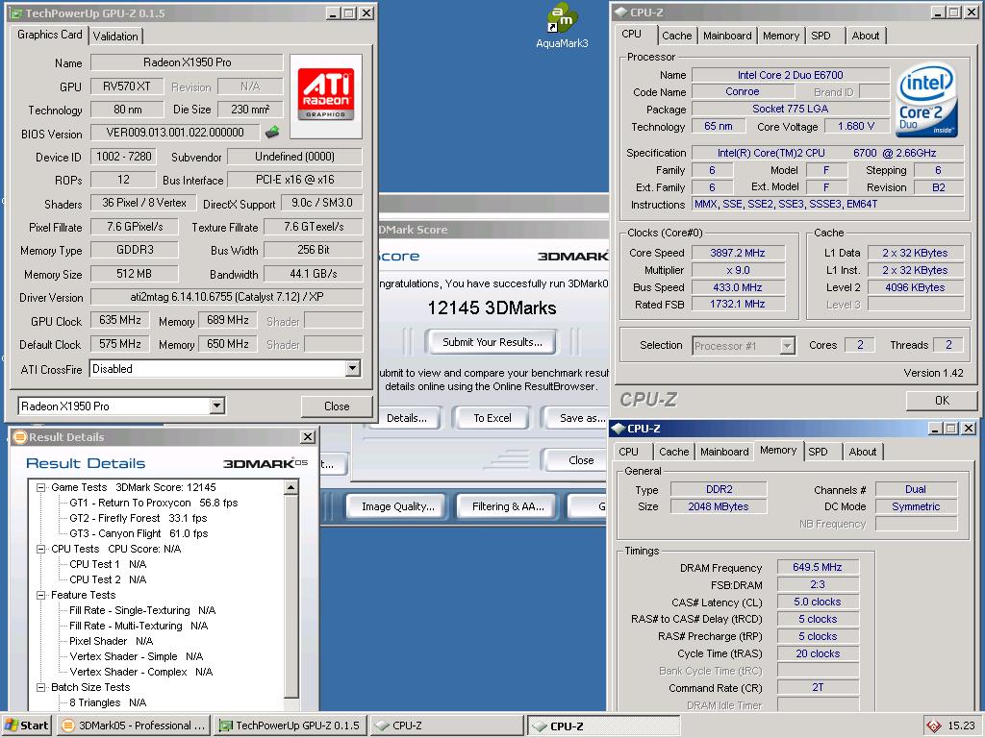Click the GPU-Z title bar icon
The image size is (985, 738).
pos(15,13)
